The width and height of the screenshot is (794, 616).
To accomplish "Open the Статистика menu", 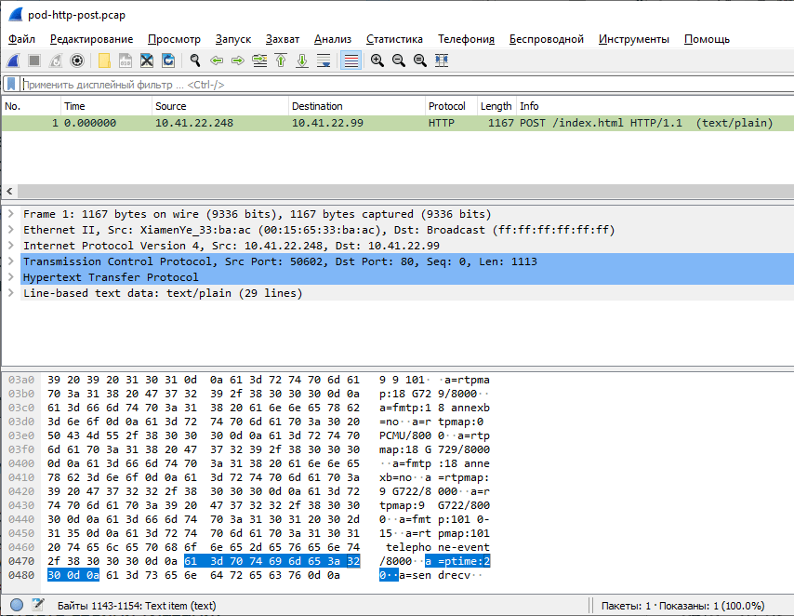I will click(x=394, y=39).
